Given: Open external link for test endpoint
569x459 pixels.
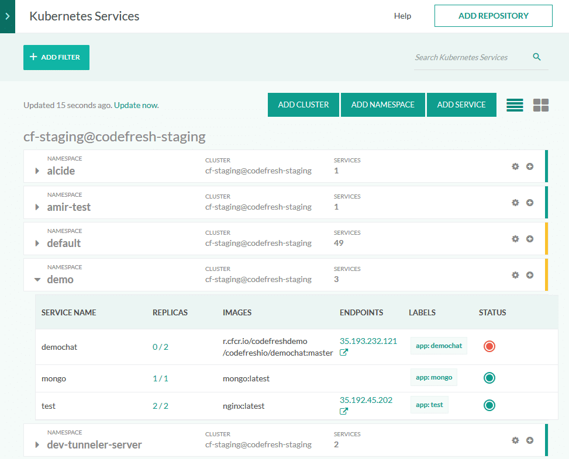Looking at the screenshot, I should (344, 411).
